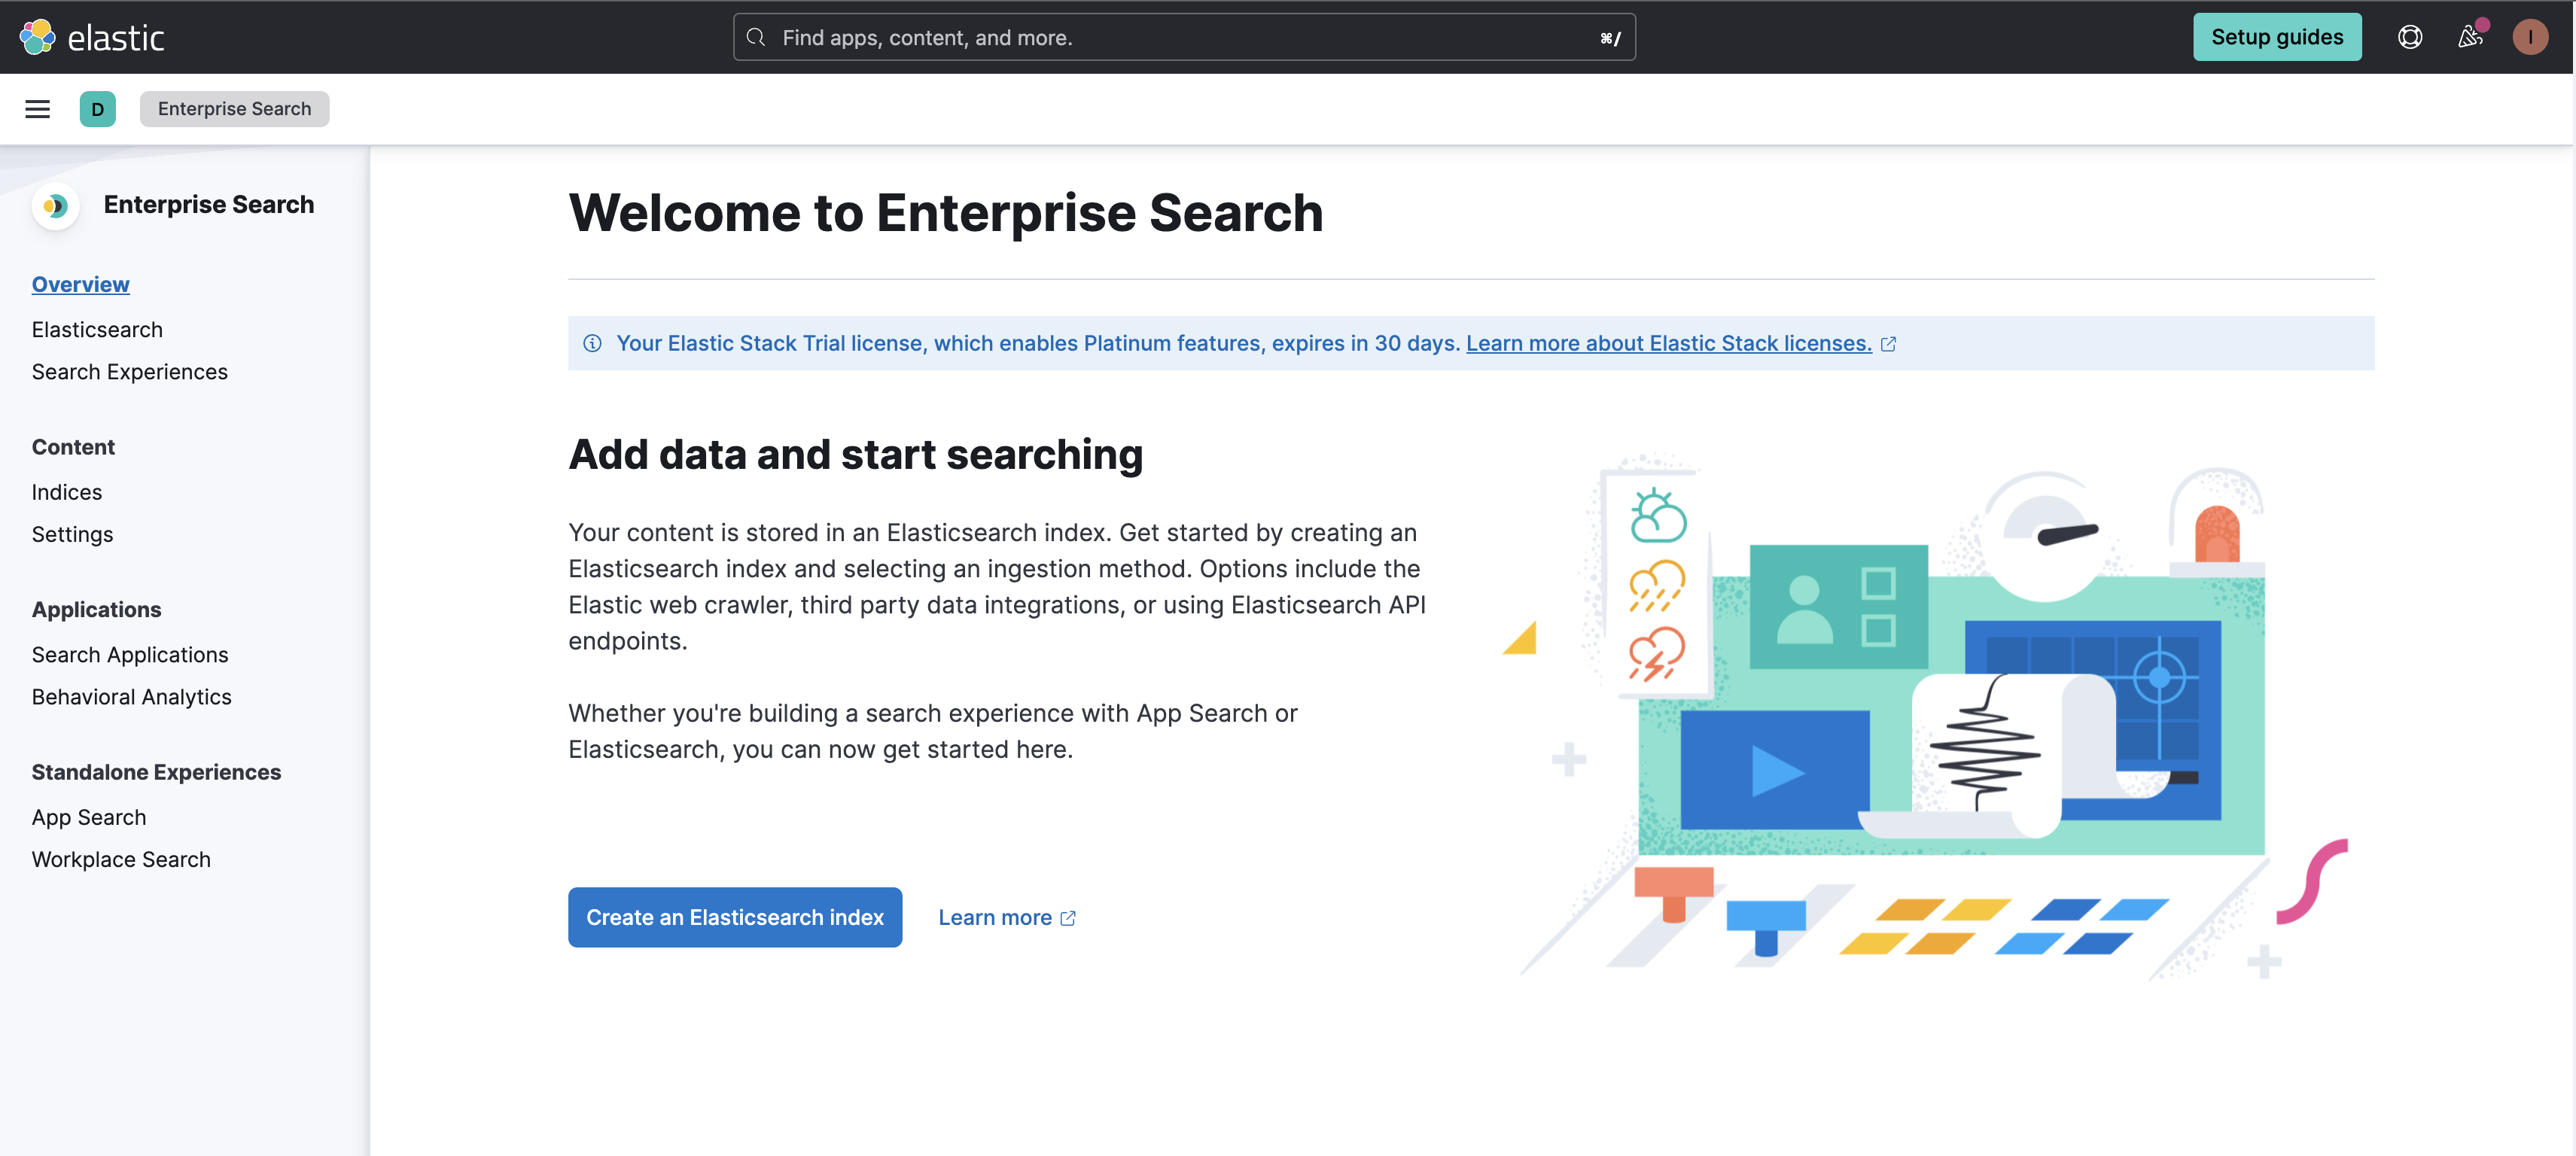
Task: Open the help lifebuoy icon
Action: pos(2410,37)
